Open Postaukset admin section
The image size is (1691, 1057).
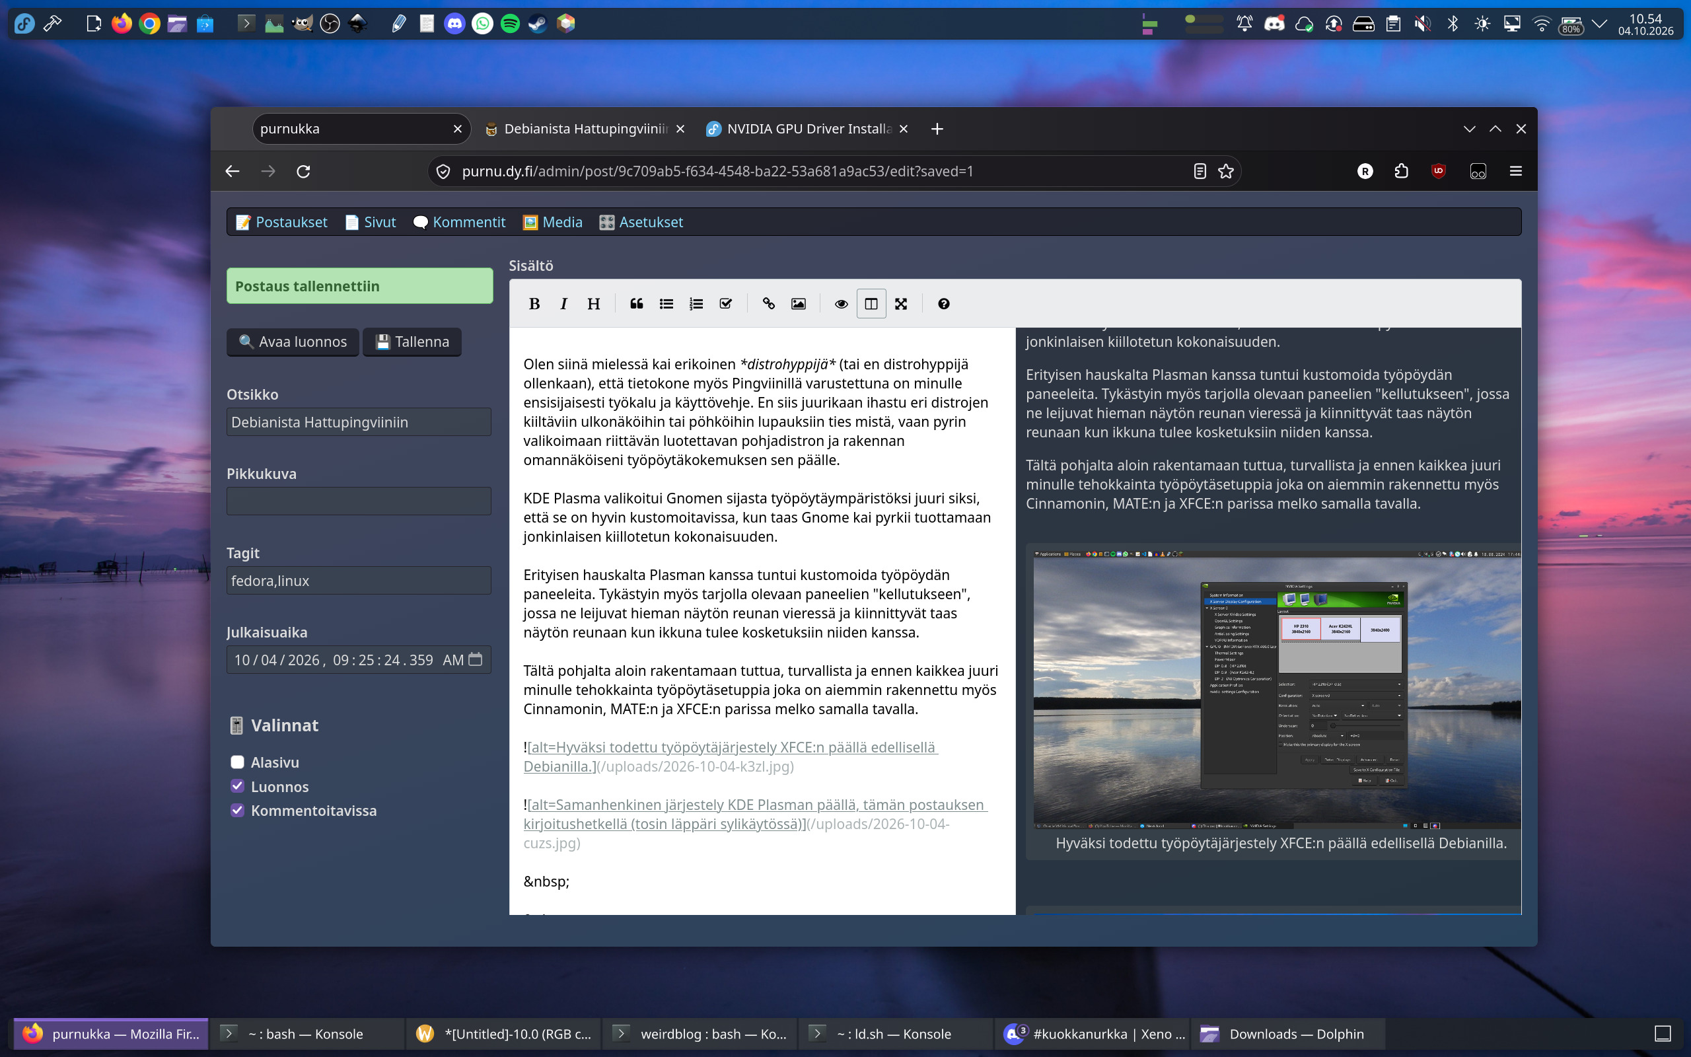pos(281,221)
